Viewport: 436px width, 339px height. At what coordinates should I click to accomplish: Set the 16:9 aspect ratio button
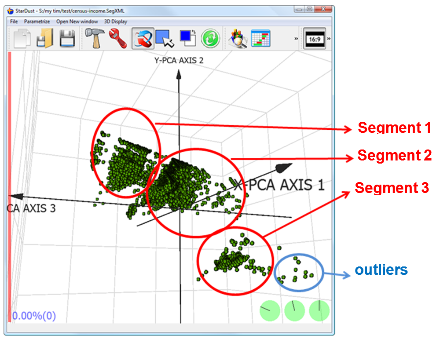(315, 39)
